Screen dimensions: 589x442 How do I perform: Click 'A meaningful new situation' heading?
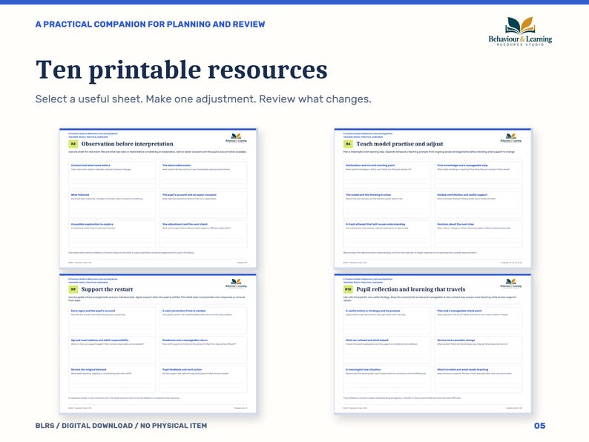(x=363, y=369)
